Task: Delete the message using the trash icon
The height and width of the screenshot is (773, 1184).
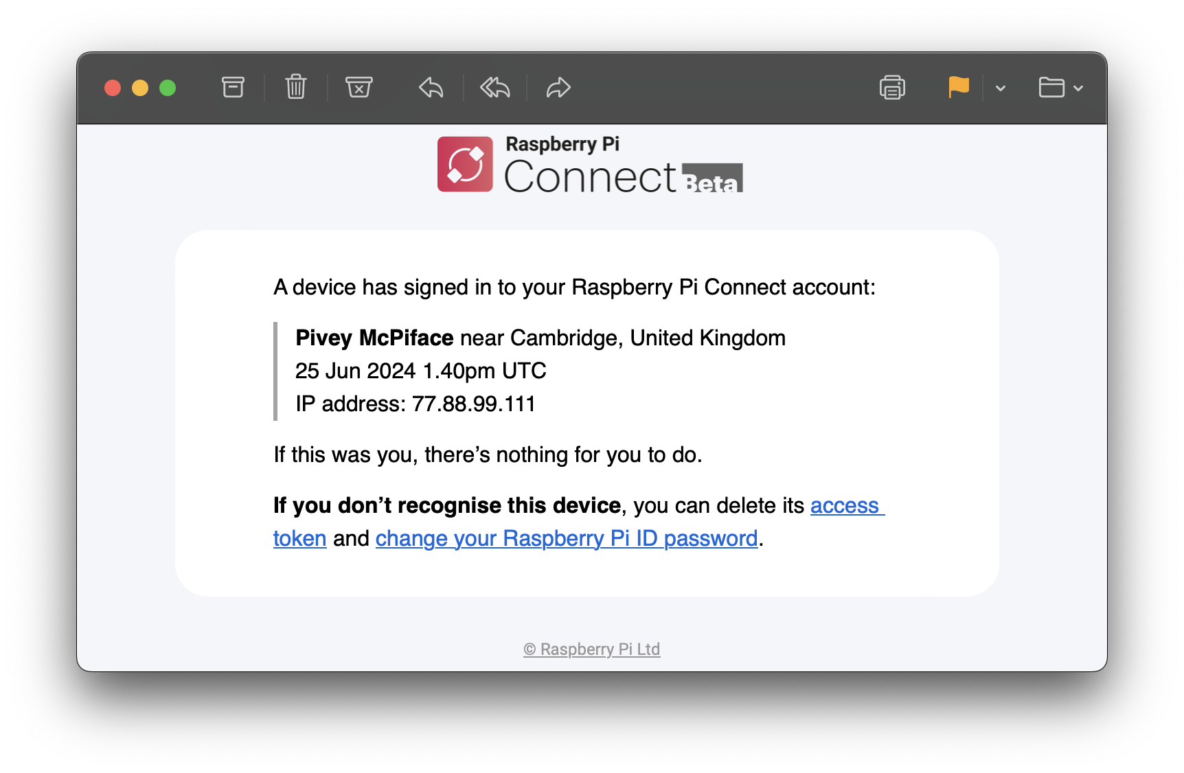Action: point(296,87)
